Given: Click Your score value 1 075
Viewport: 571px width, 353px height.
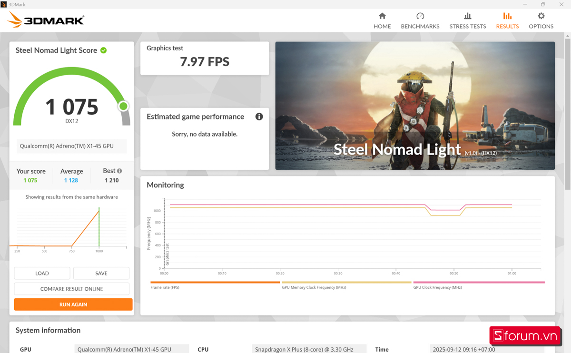Looking at the screenshot, I should (x=30, y=180).
